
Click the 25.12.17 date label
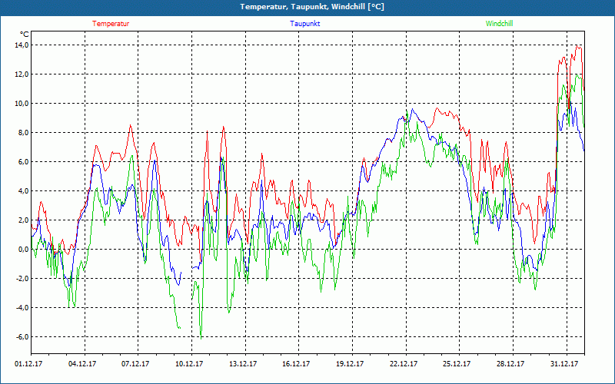pos(457,364)
